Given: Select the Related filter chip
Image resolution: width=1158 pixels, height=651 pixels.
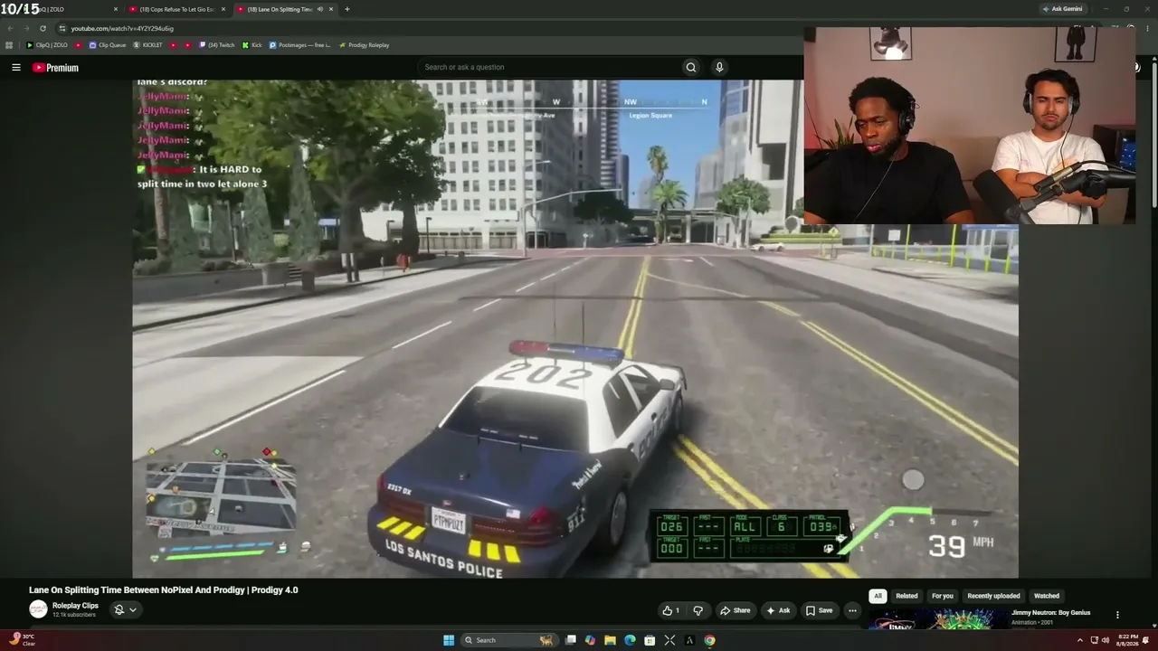Looking at the screenshot, I should tap(906, 596).
